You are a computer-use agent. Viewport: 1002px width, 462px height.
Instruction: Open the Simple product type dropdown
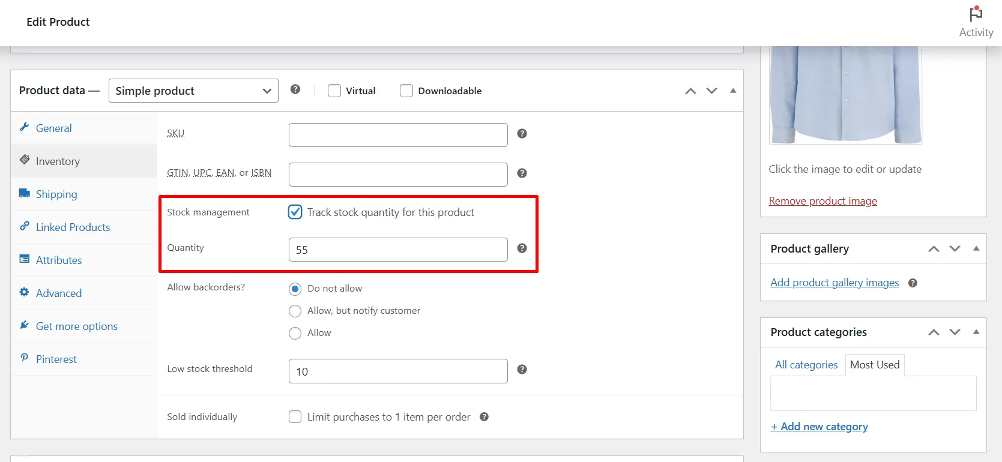pos(193,91)
